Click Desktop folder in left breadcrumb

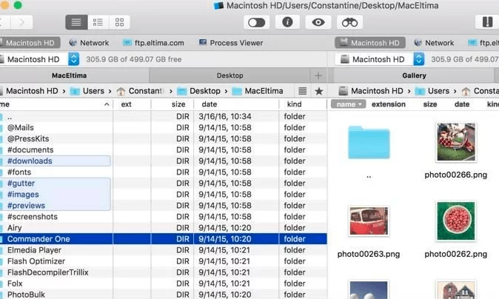199,91
